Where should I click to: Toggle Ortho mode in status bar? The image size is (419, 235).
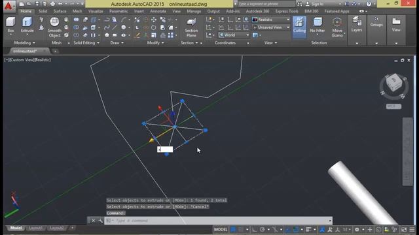pos(254,229)
